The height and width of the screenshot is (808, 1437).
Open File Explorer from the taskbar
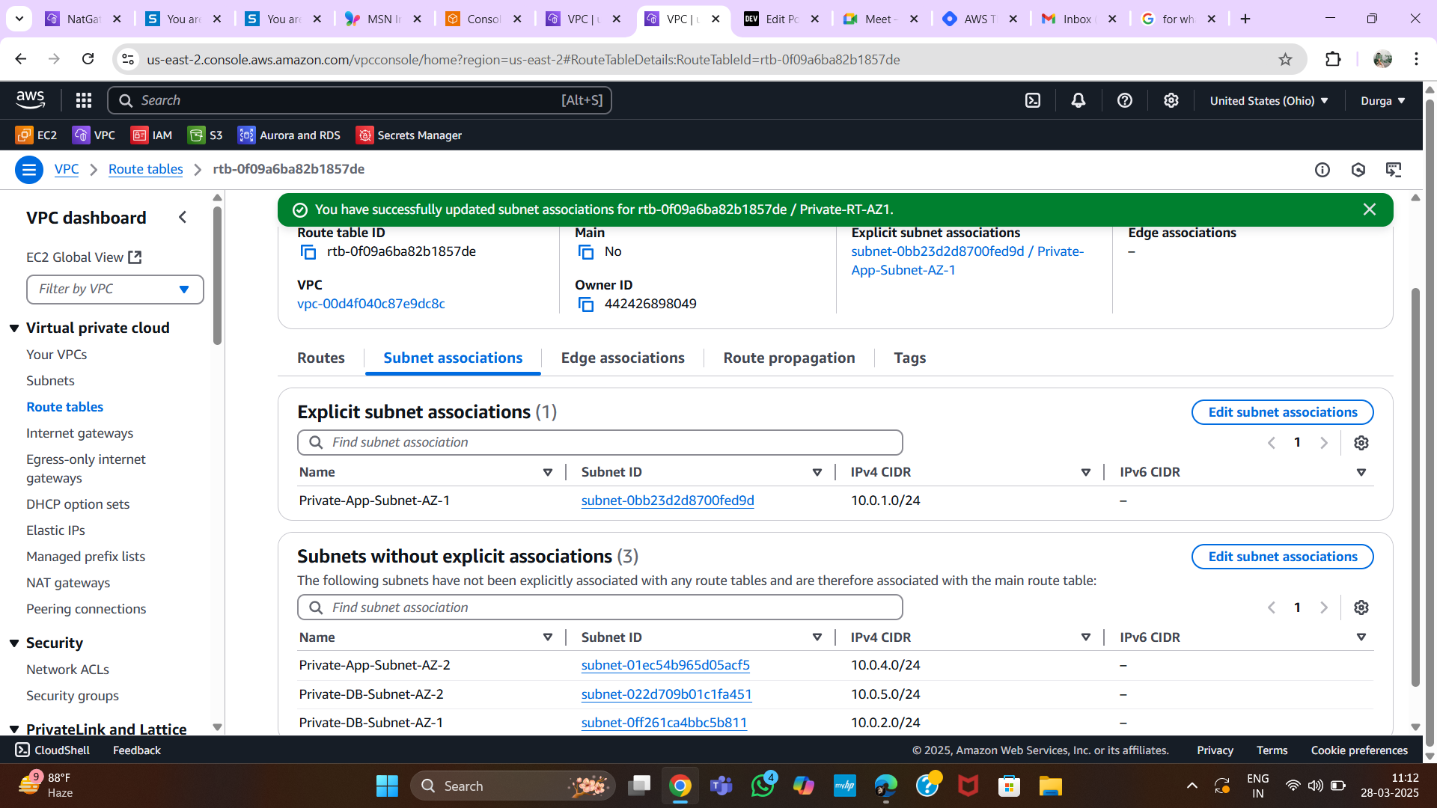coord(1050,786)
